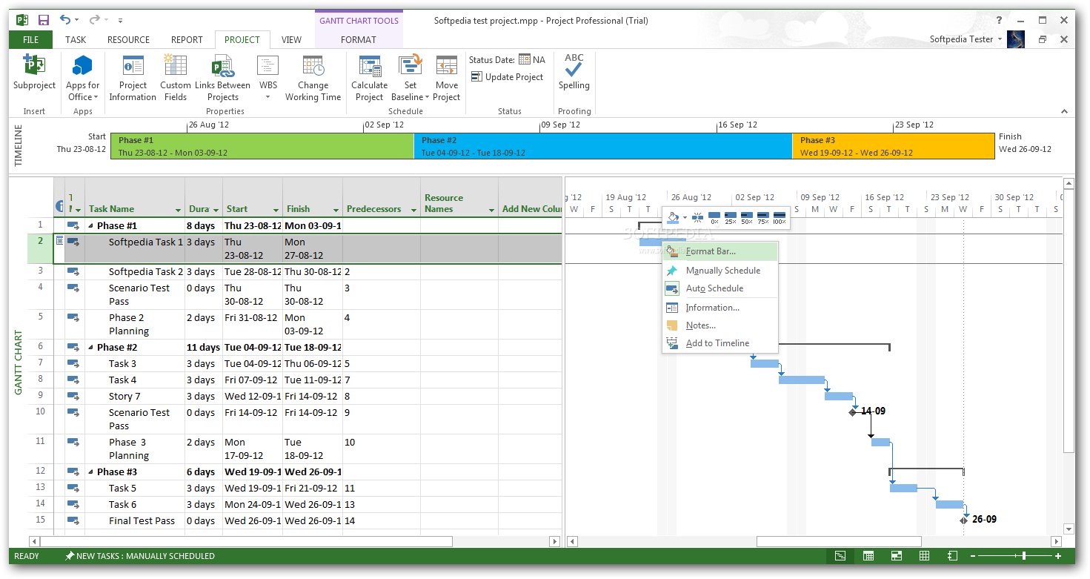1090x579 pixels.
Task: Set task progress to 100%
Action: pos(778,216)
